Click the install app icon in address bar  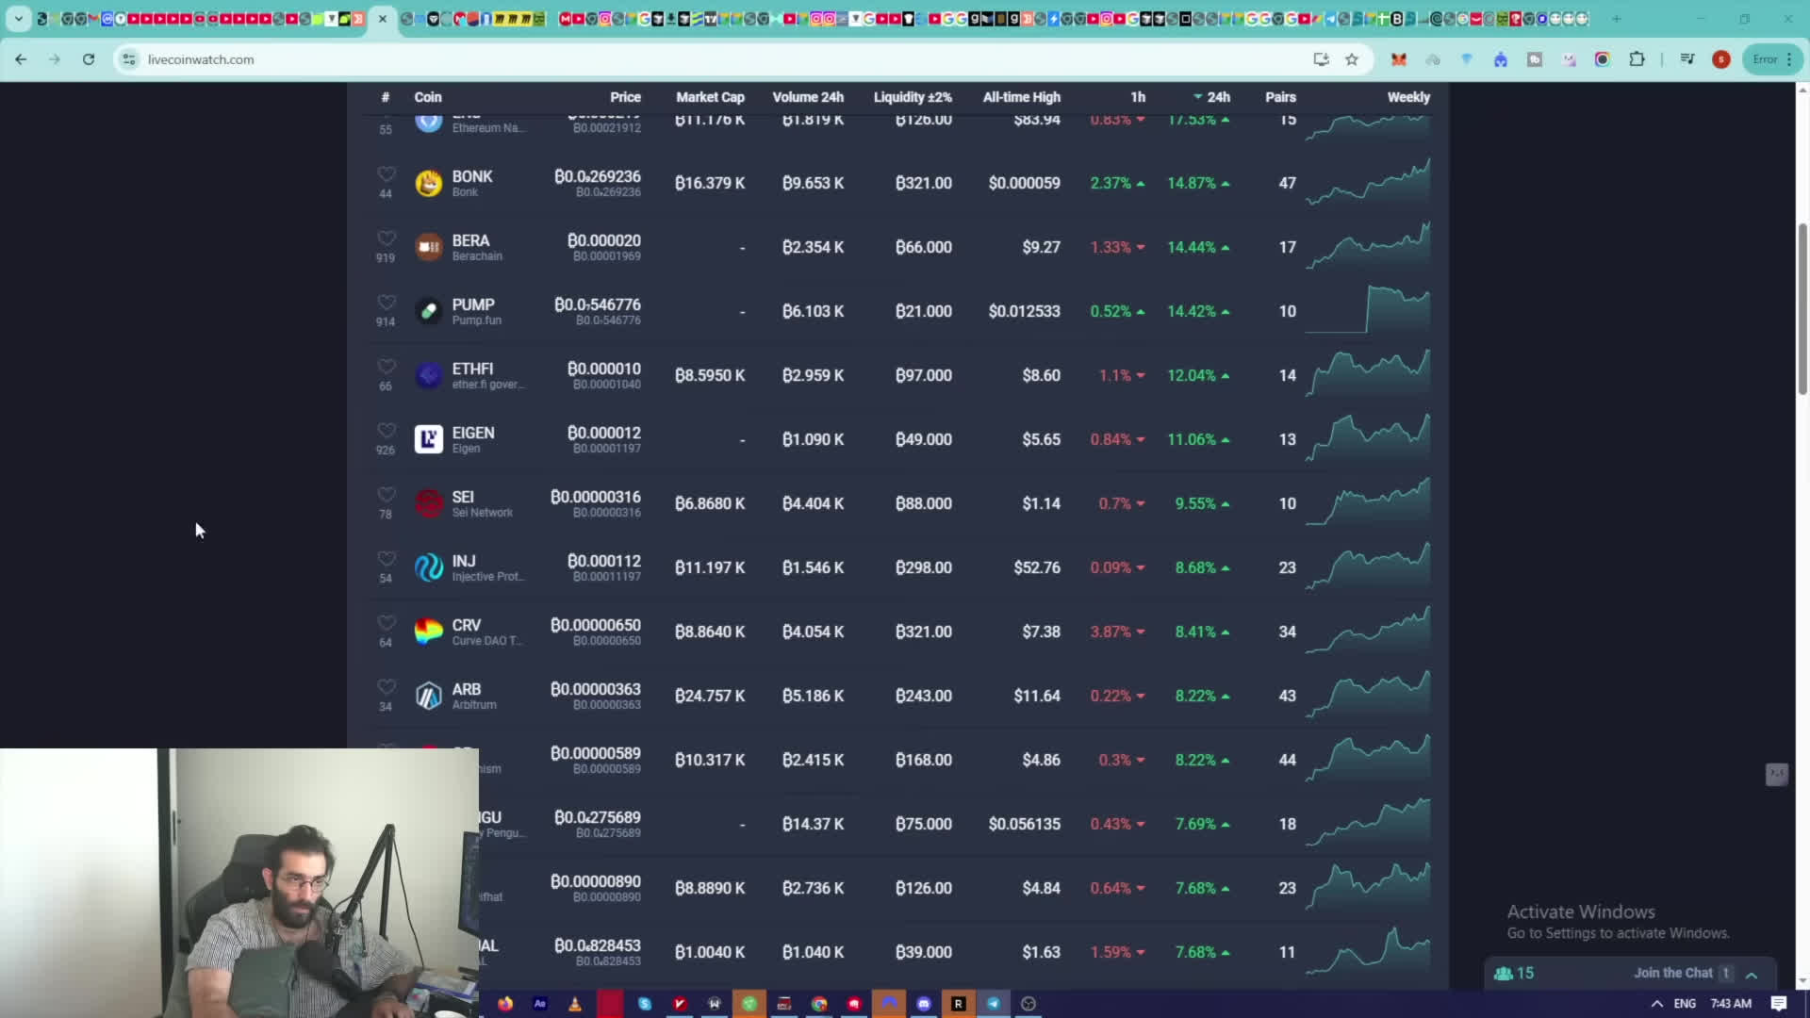(1321, 59)
